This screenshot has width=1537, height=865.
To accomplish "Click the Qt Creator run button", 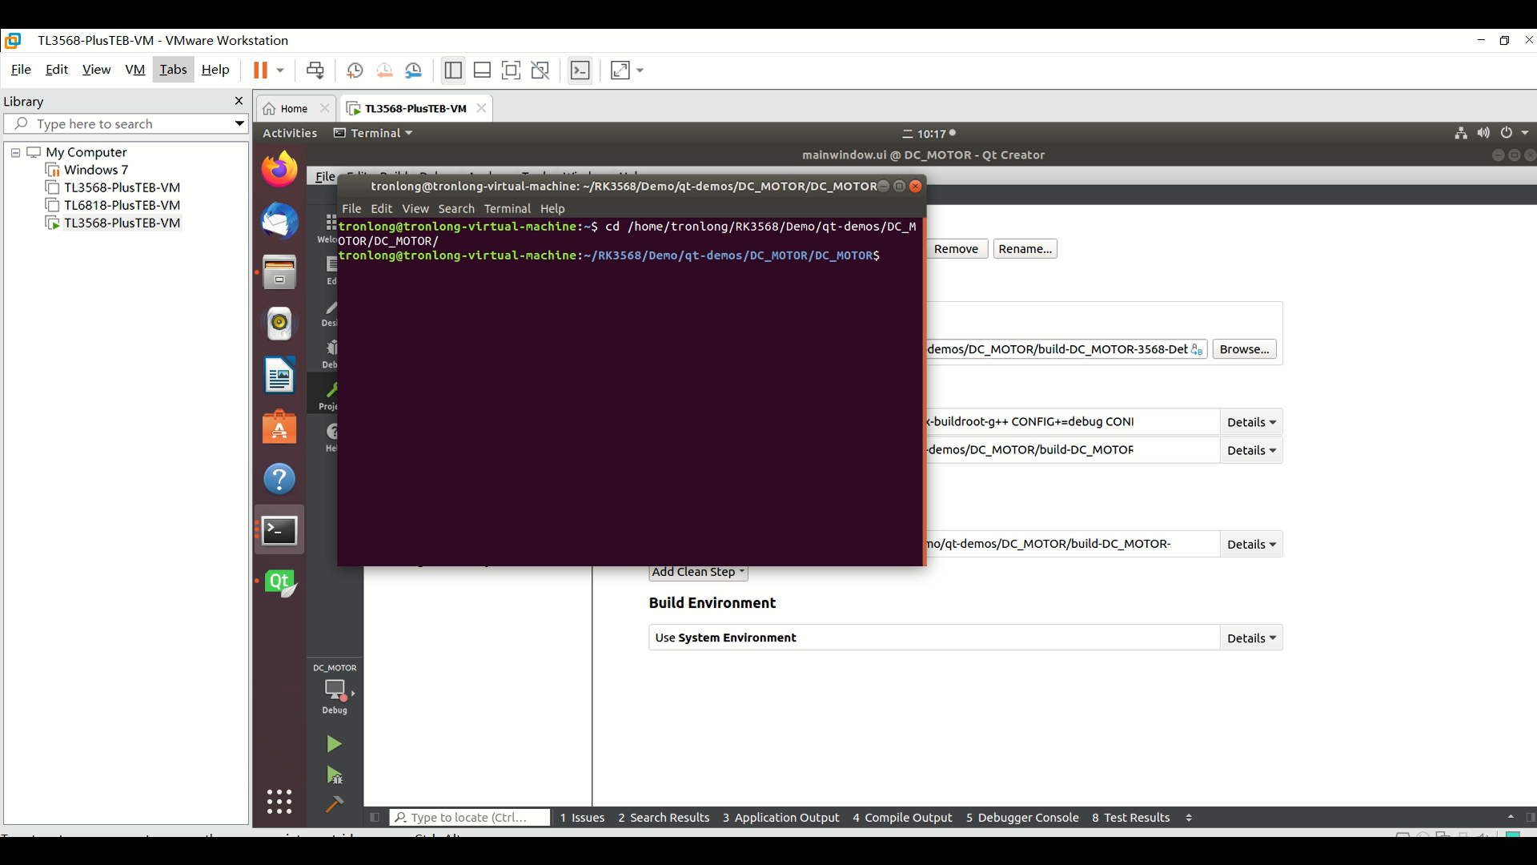I will 335,745.
